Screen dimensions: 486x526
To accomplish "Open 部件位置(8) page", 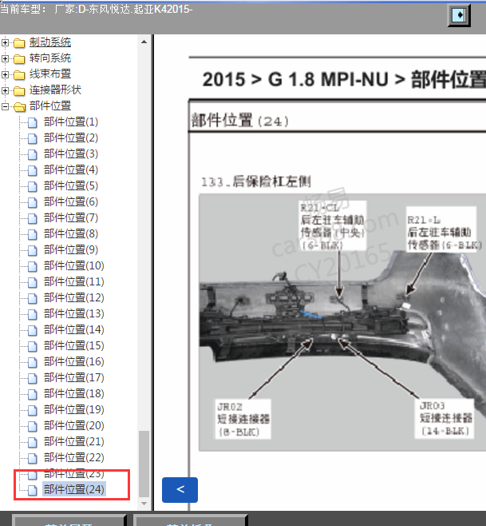I will (x=71, y=233).
